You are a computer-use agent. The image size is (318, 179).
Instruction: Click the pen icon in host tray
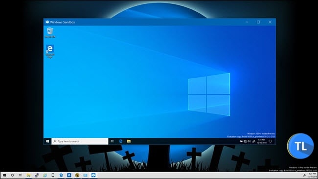click(x=304, y=176)
